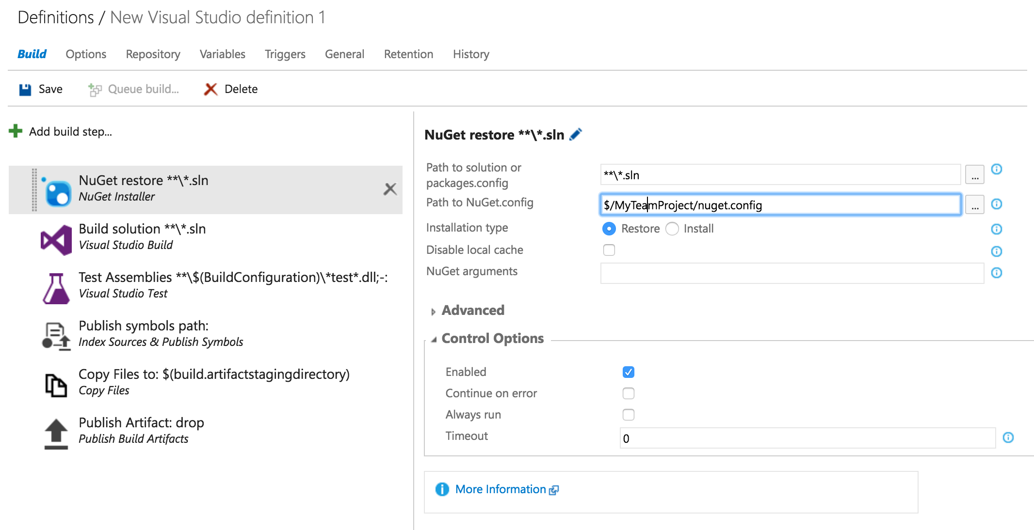Screen dimensions: 1034x530
Task: Show info for the NuGet arguments field
Action: 996,273
